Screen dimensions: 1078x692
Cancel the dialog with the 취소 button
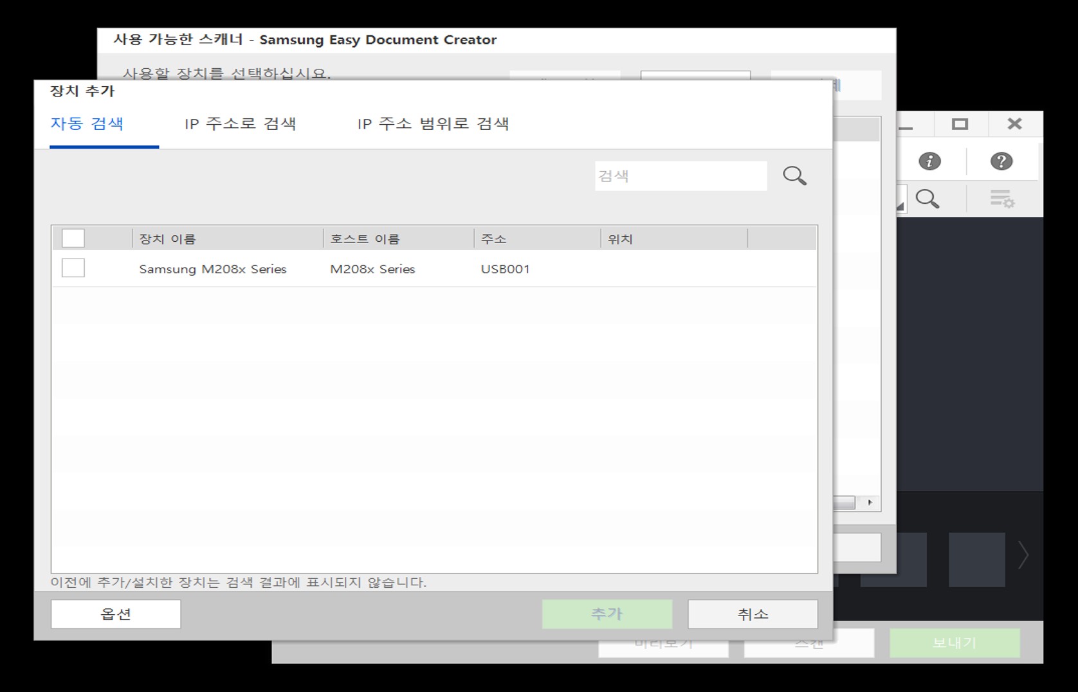(753, 614)
